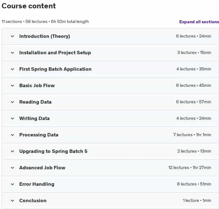
Task: Expand Installation and Project Setup chevron
Action: [x=12, y=53]
